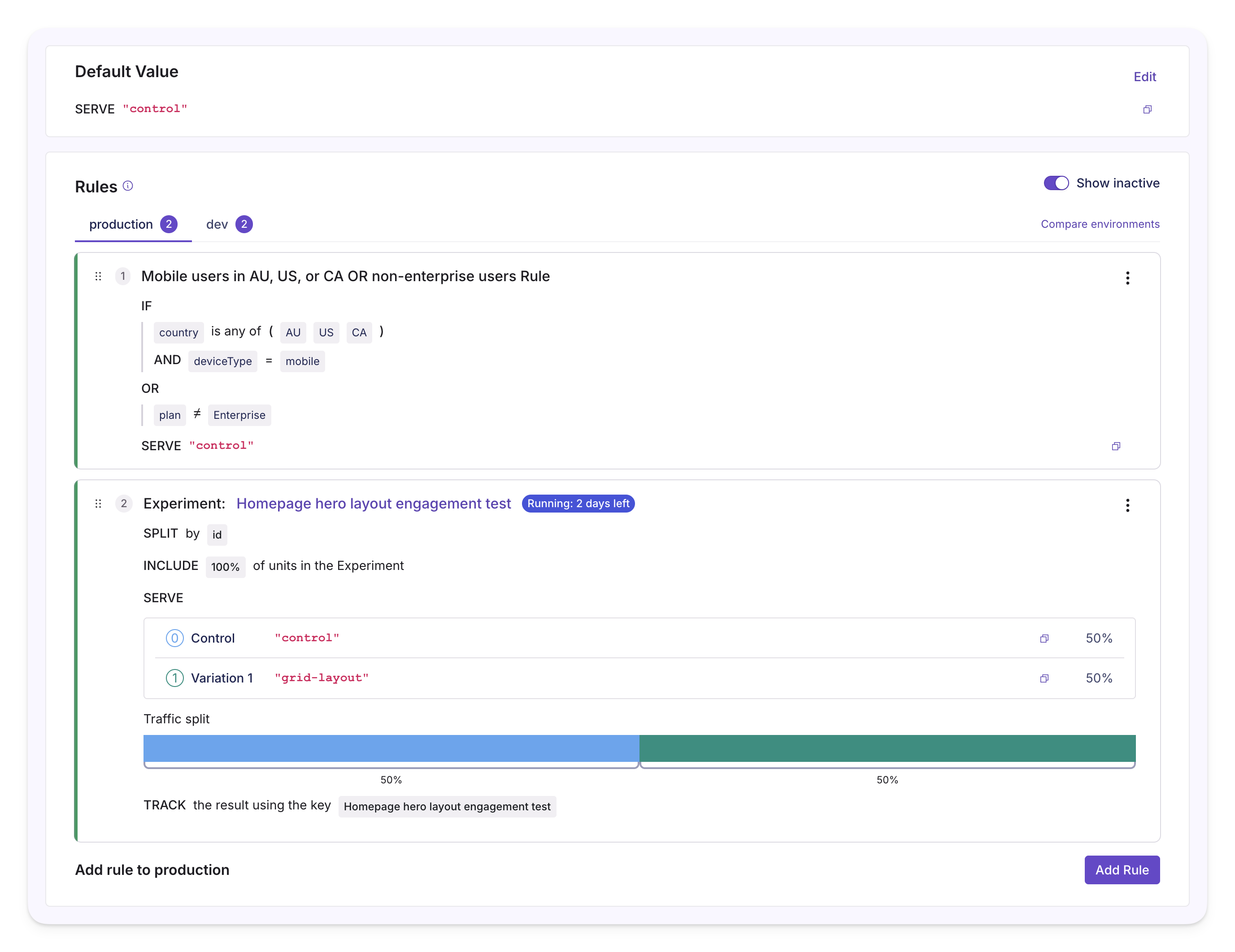Click the Rules info icon

coord(128,186)
